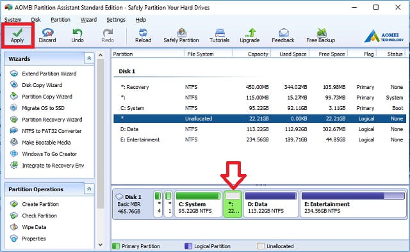Screen dimensions: 410x252
Task: Sort by Capacity column header
Action: pos(252,54)
